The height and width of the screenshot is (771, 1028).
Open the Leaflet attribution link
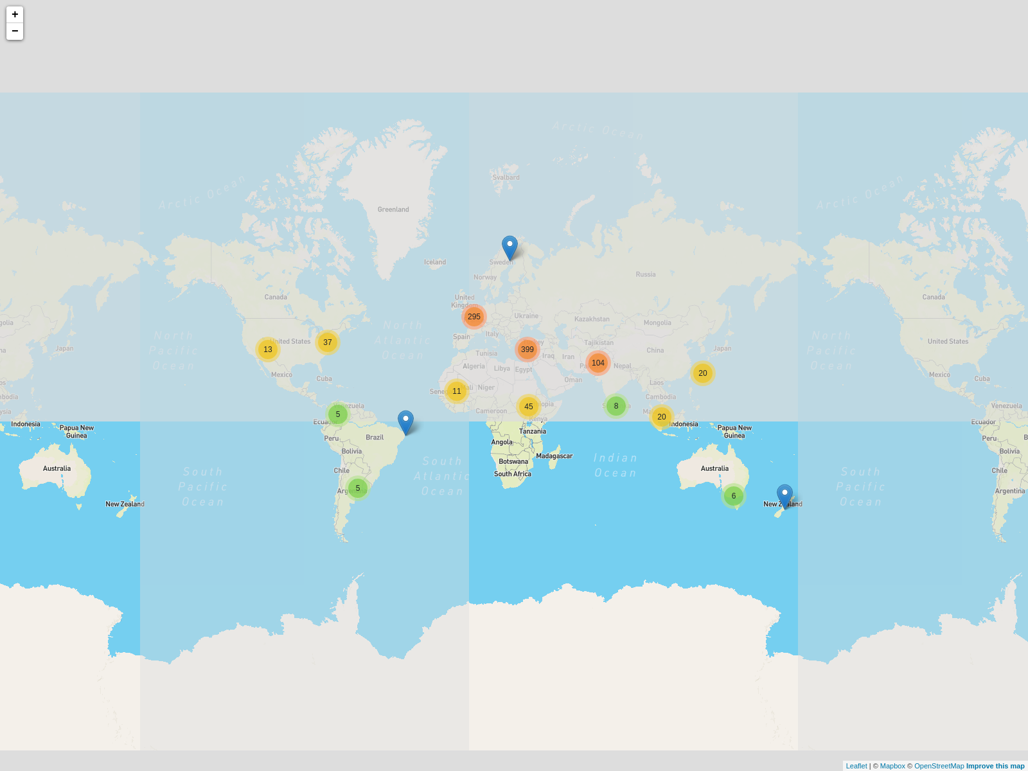[856, 766]
